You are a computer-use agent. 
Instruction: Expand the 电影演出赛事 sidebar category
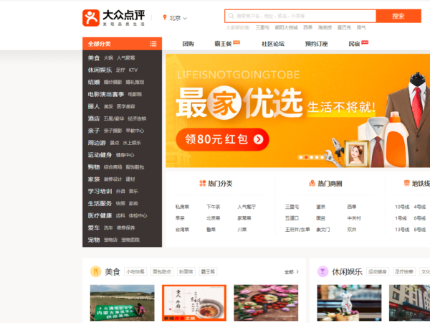pos(106,94)
